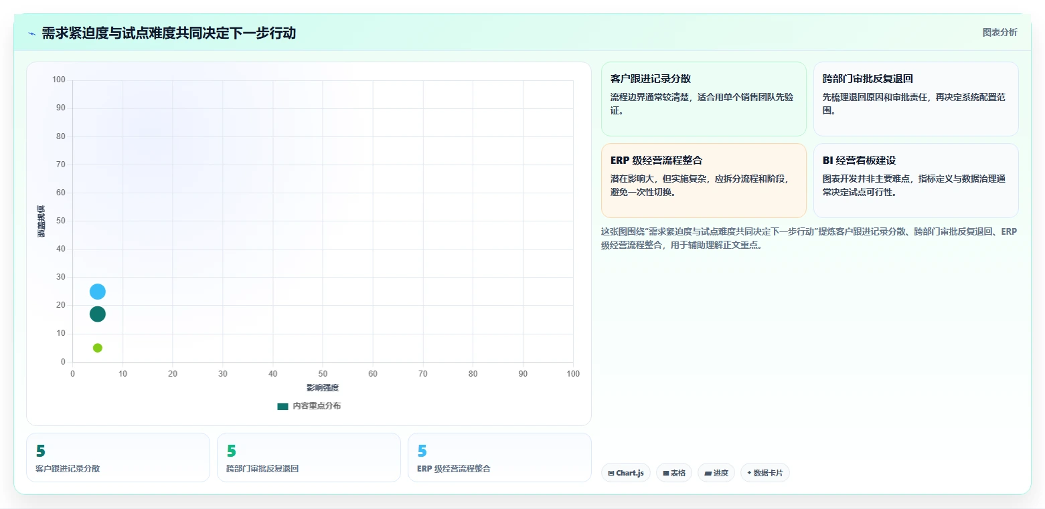Screen dimensions: 1045x509
Task: Select the small green bubble on the chart
Action: (98, 348)
